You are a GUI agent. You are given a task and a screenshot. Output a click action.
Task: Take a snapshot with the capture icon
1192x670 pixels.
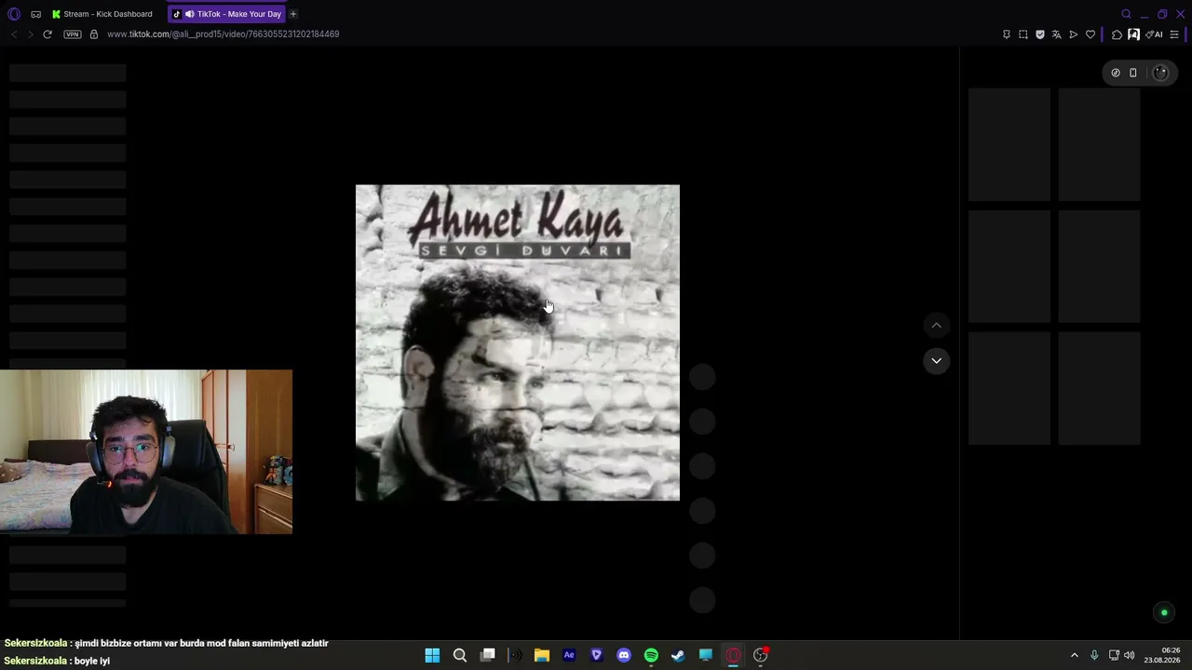coord(1023,34)
